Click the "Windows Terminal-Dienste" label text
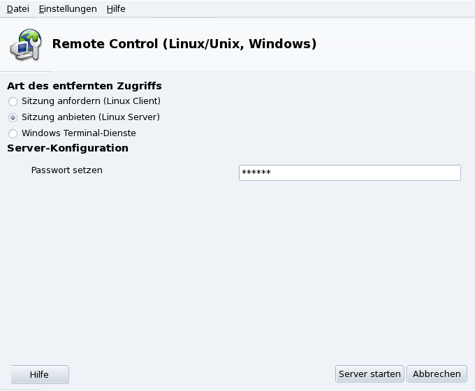 [x=78, y=133]
